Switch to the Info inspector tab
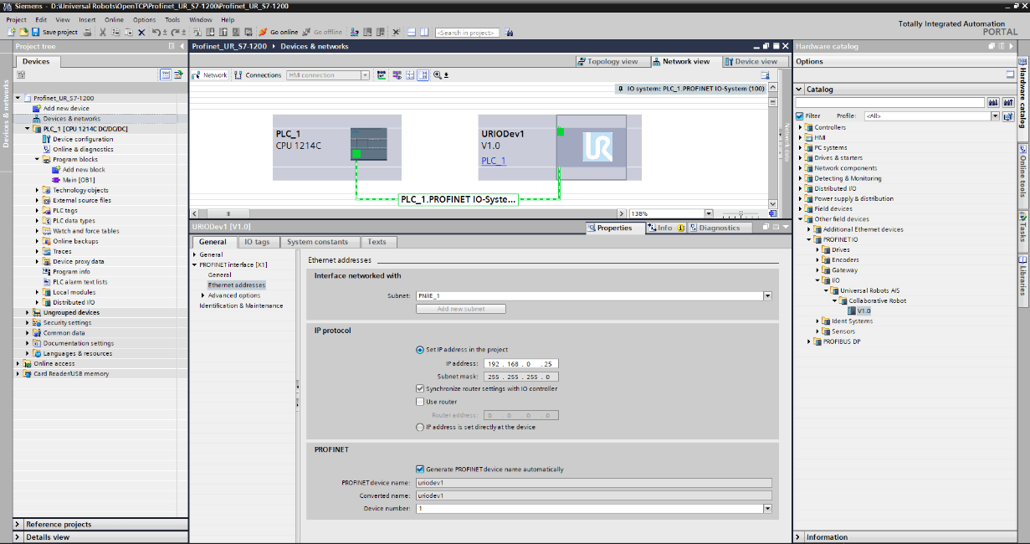The width and height of the screenshot is (1030, 544). coord(666,228)
